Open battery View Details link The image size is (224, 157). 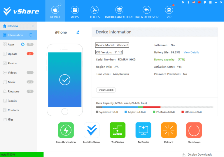(x=191, y=52)
